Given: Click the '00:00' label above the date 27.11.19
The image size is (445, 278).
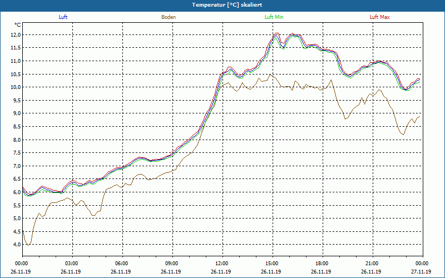Looking at the screenshot, I should 422,264.
